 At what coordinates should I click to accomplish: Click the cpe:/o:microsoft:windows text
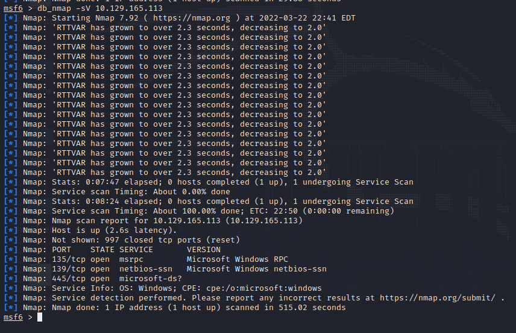coord(263,288)
